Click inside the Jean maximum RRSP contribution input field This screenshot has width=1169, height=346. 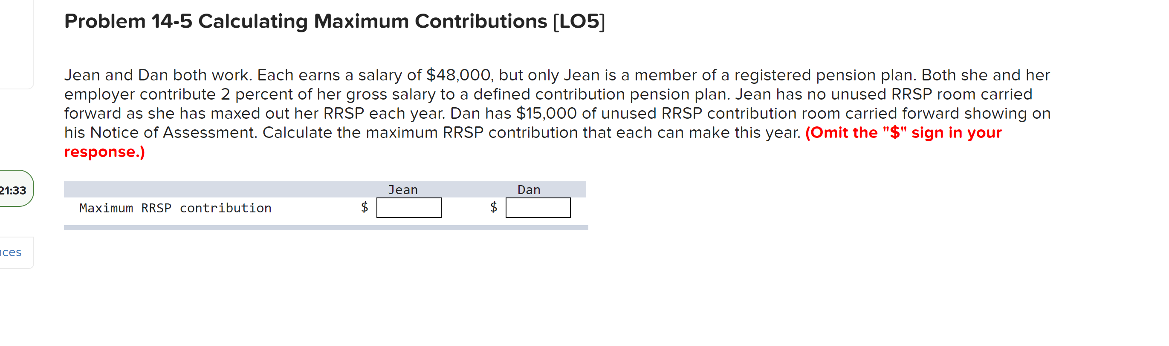point(409,208)
